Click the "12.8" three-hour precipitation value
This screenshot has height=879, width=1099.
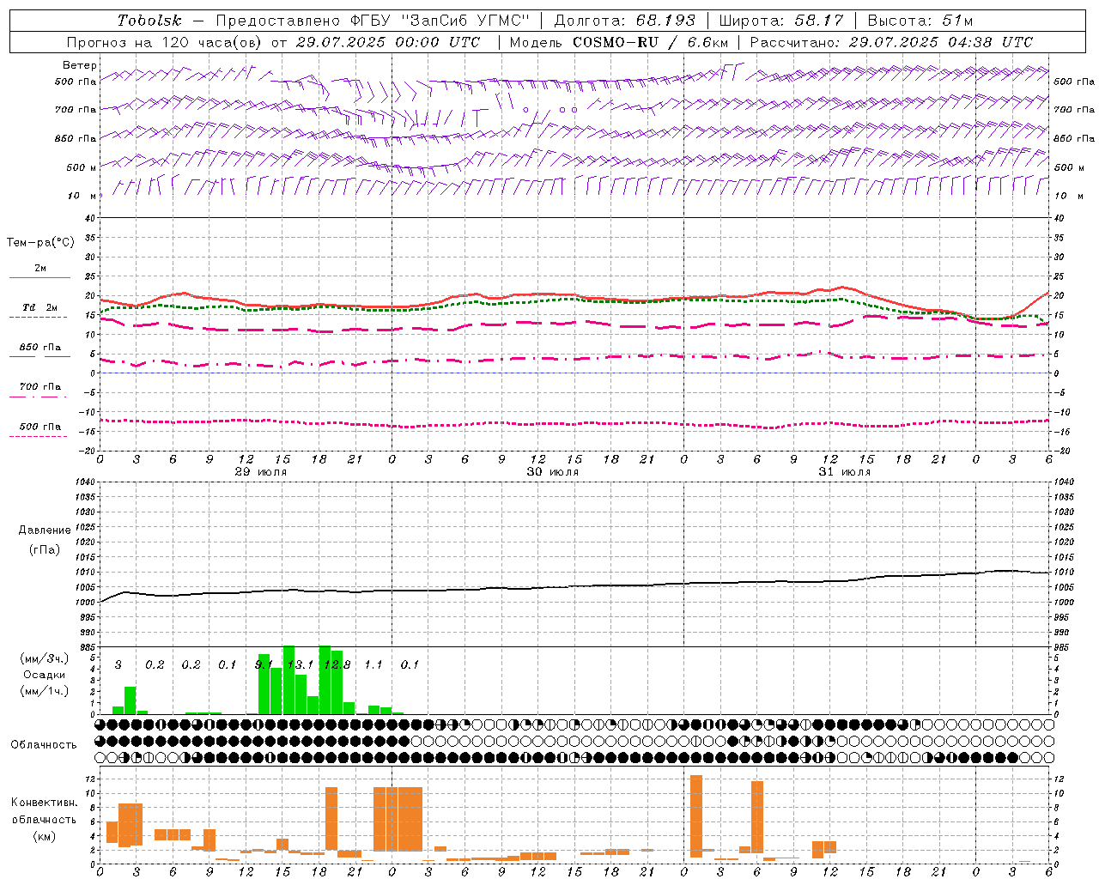337,664
